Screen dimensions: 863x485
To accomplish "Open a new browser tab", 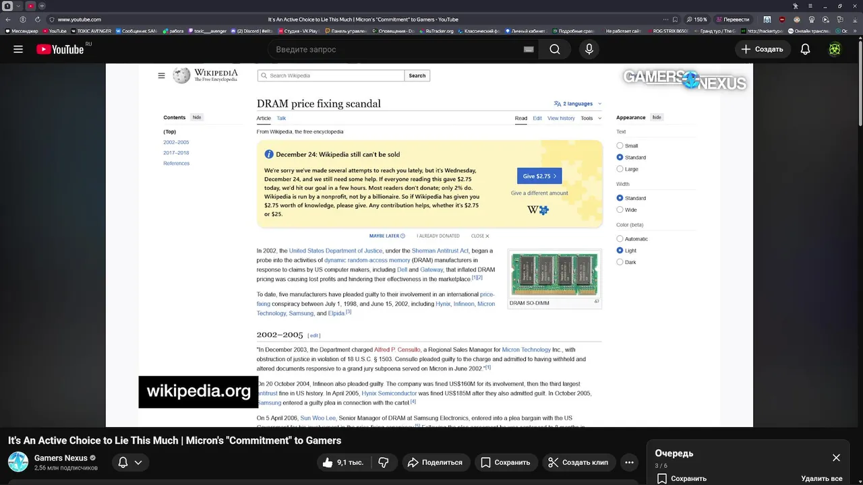I will (x=42, y=6).
